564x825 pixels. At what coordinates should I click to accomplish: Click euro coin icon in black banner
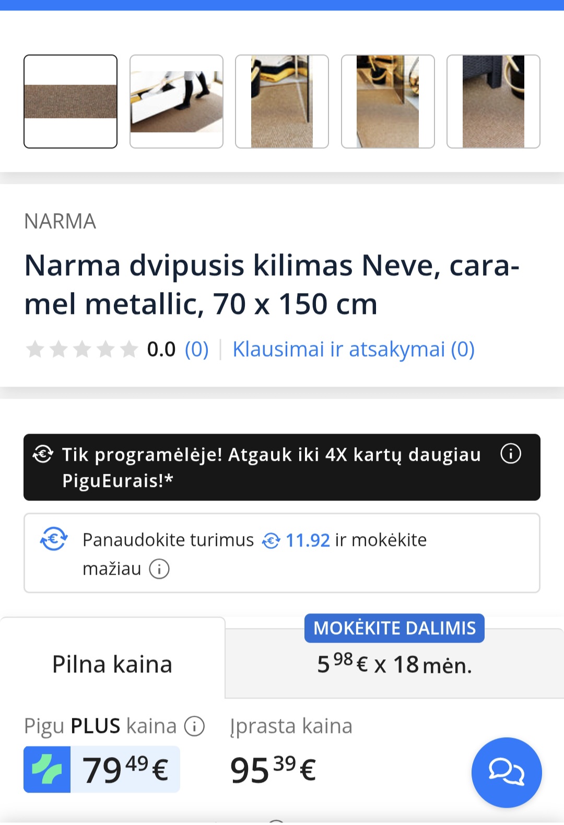tap(43, 454)
